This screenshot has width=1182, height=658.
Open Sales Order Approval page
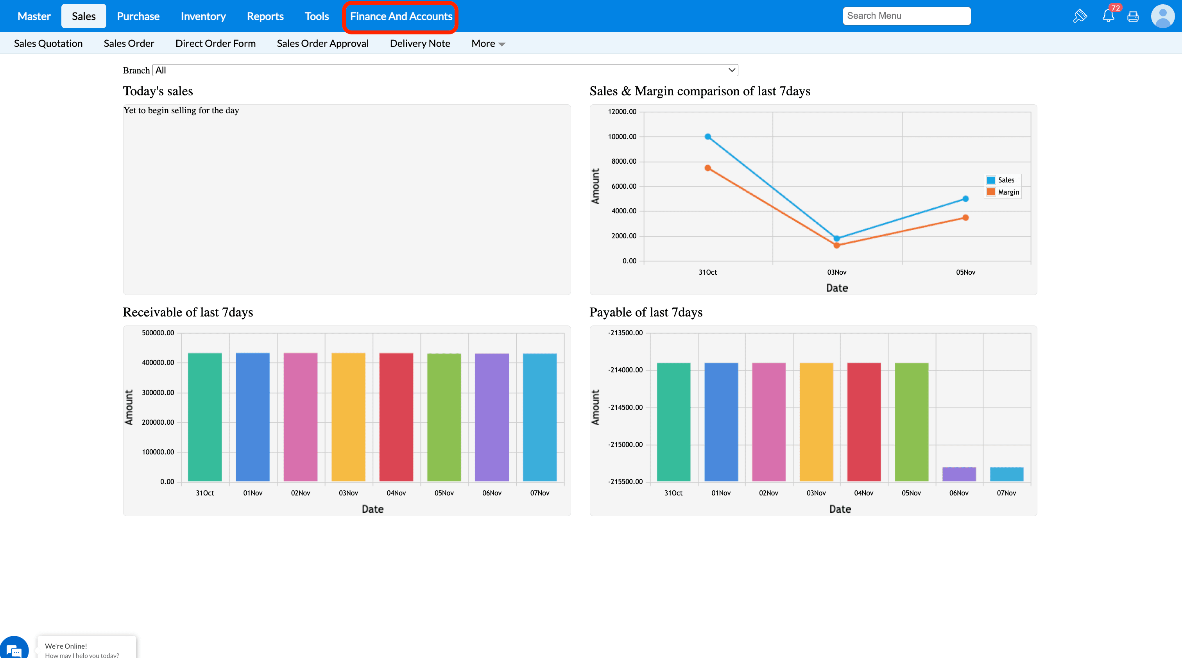coord(322,43)
